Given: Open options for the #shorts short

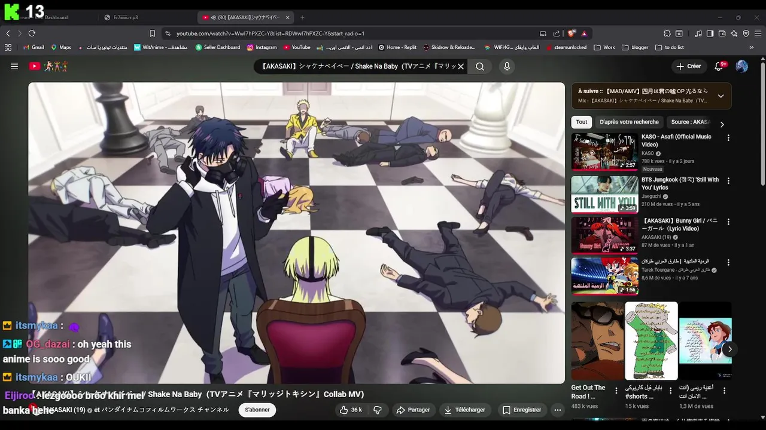Looking at the screenshot, I should (x=670, y=391).
